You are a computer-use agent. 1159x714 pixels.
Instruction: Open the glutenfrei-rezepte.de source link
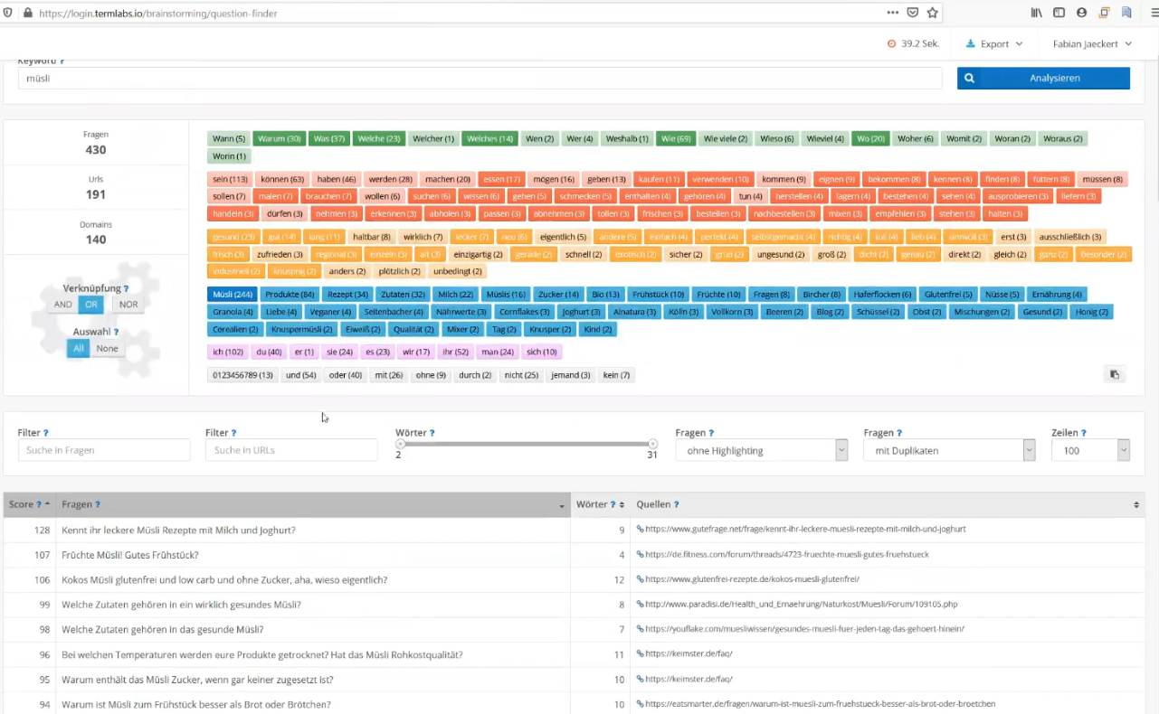point(752,579)
